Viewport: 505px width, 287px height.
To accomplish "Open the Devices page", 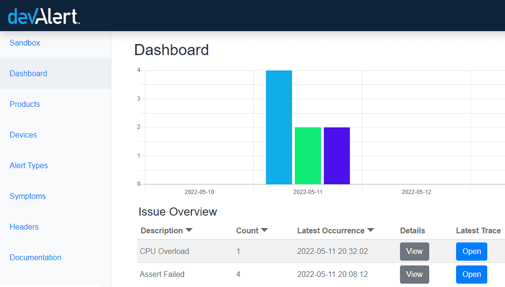I will (23, 135).
